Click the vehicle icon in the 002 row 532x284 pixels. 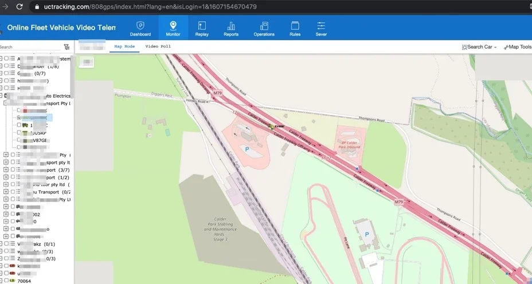click(x=18, y=214)
